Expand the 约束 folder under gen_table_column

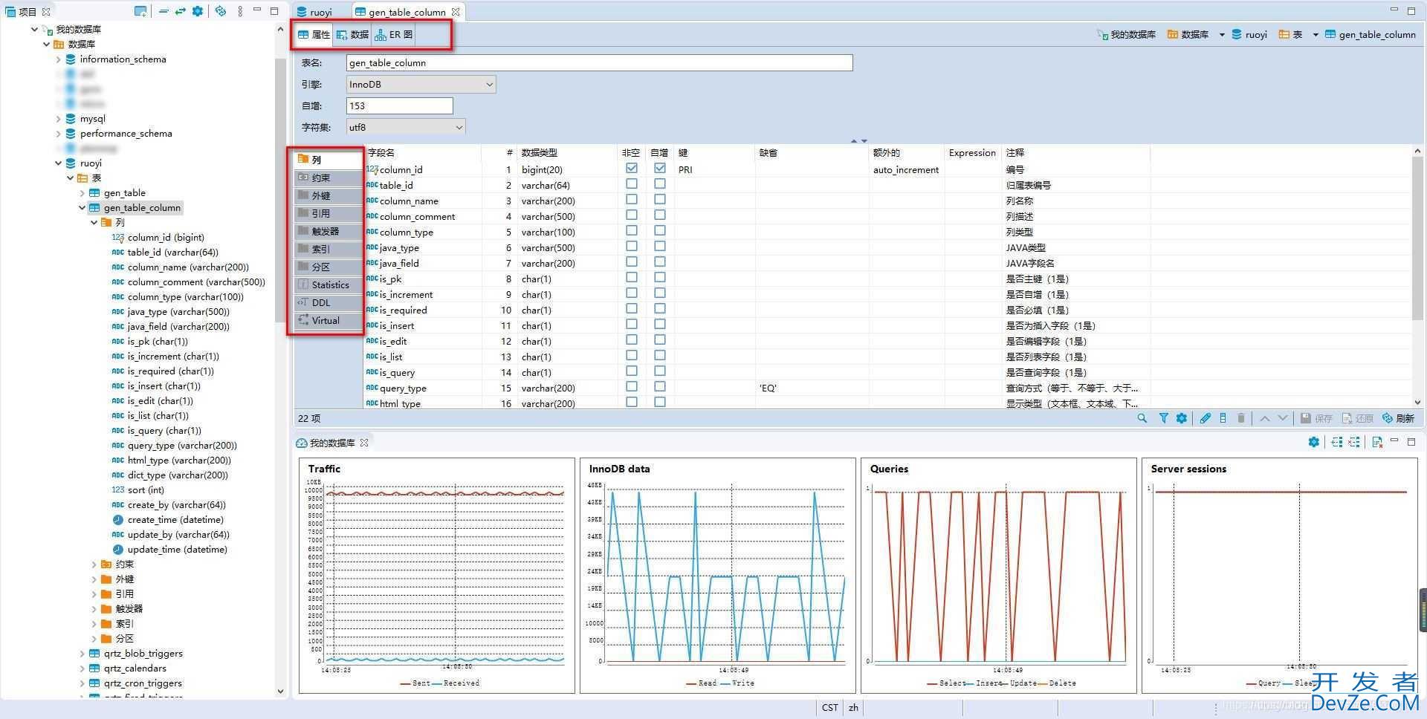coord(94,565)
